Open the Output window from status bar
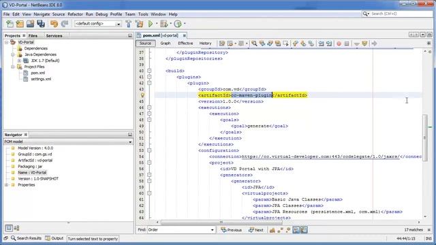The width and height of the screenshot is (436, 245). (54, 238)
